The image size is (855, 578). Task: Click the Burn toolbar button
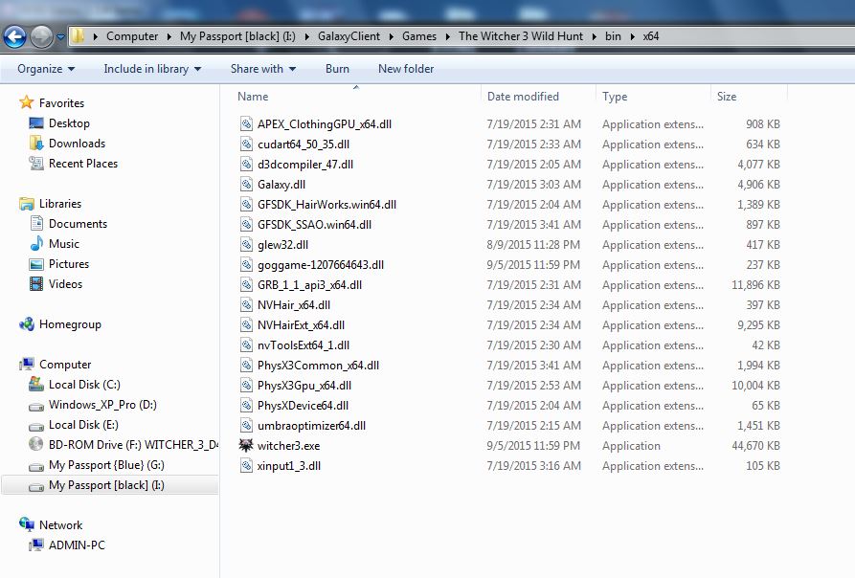[337, 69]
